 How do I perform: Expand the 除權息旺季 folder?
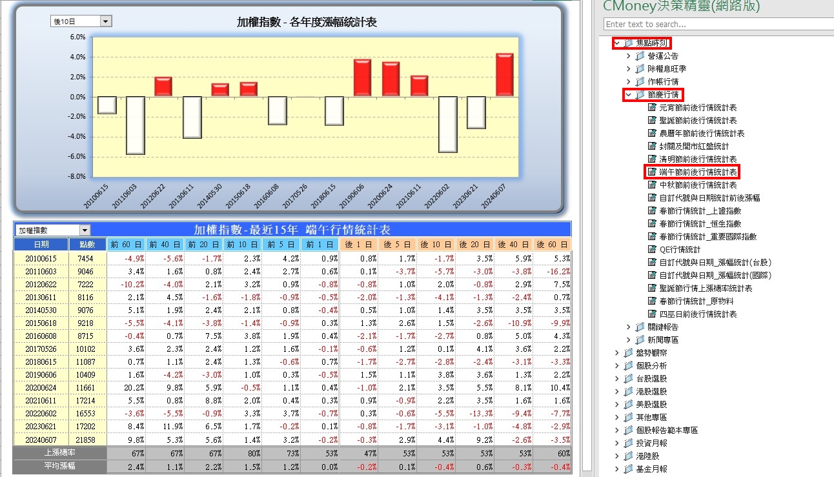tap(629, 69)
